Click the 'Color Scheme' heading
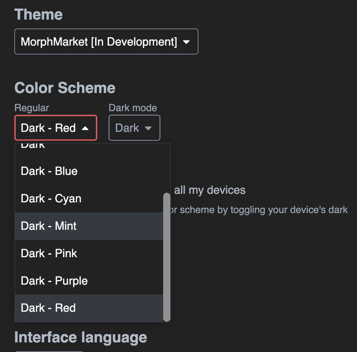 pos(65,88)
